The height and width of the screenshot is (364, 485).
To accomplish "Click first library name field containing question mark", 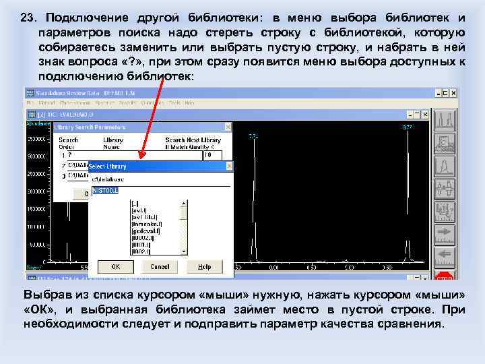I will [134, 155].
